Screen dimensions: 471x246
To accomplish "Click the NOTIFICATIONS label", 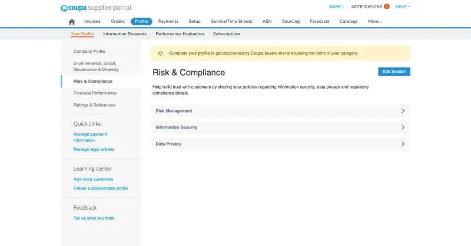I will [x=366, y=6].
